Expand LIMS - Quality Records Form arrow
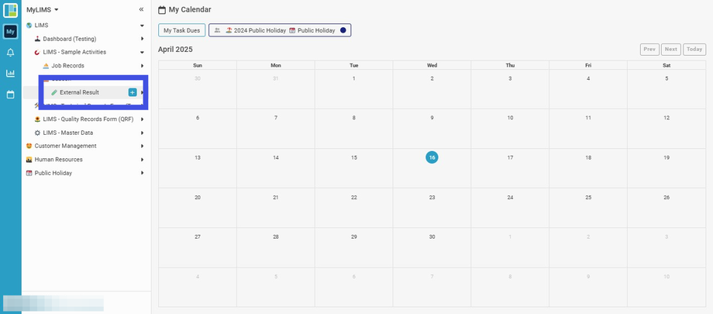The width and height of the screenshot is (713, 314). (x=143, y=119)
